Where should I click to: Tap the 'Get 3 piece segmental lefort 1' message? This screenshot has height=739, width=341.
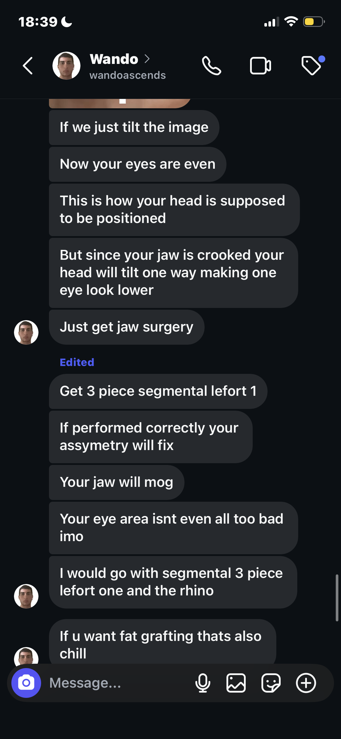[x=158, y=391]
